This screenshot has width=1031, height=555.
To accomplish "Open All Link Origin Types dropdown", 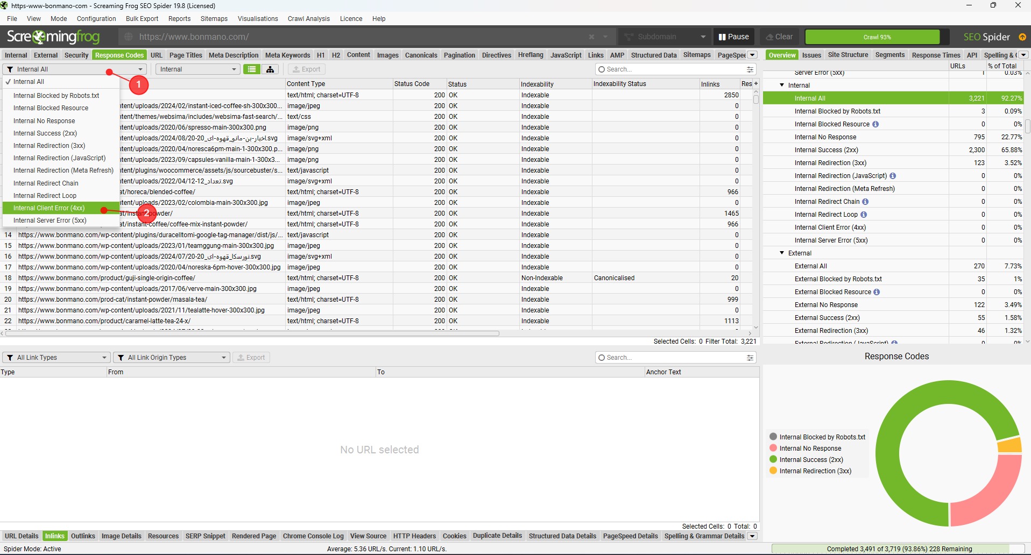I will 172,358.
